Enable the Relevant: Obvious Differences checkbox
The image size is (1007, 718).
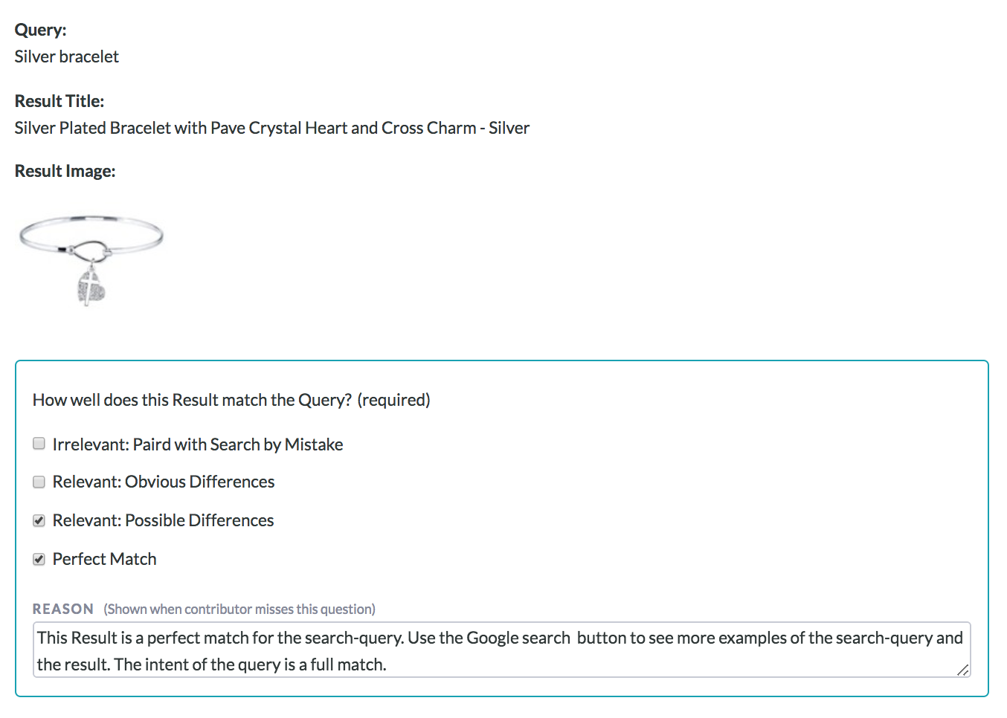tap(39, 482)
